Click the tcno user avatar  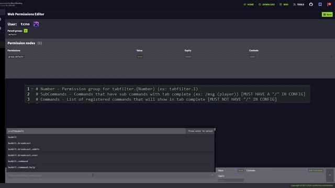[36, 24]
